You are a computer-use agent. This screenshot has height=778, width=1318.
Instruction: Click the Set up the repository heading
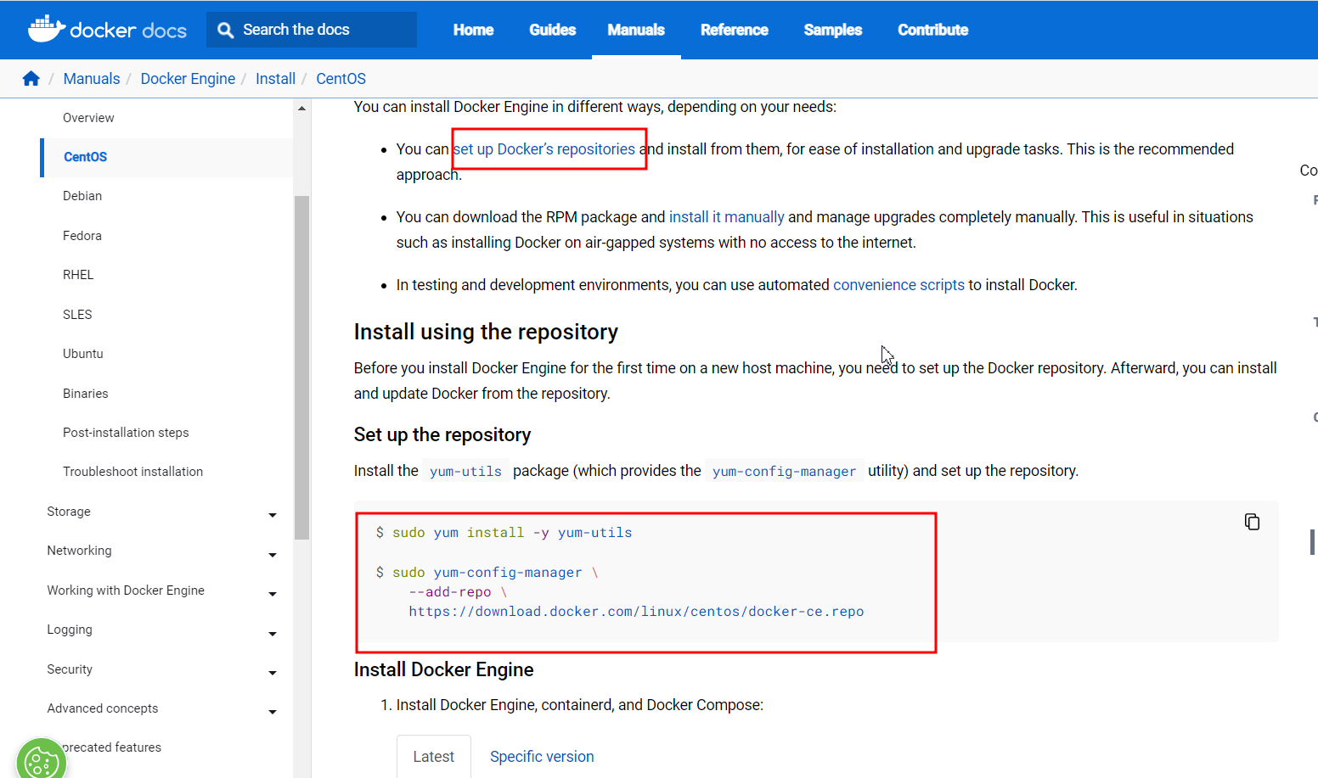[442, 435]
